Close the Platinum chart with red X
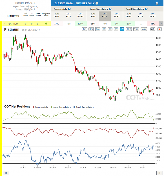Image resolution: width=164 pixels, height=176 pixels. (x=159, y=29)
